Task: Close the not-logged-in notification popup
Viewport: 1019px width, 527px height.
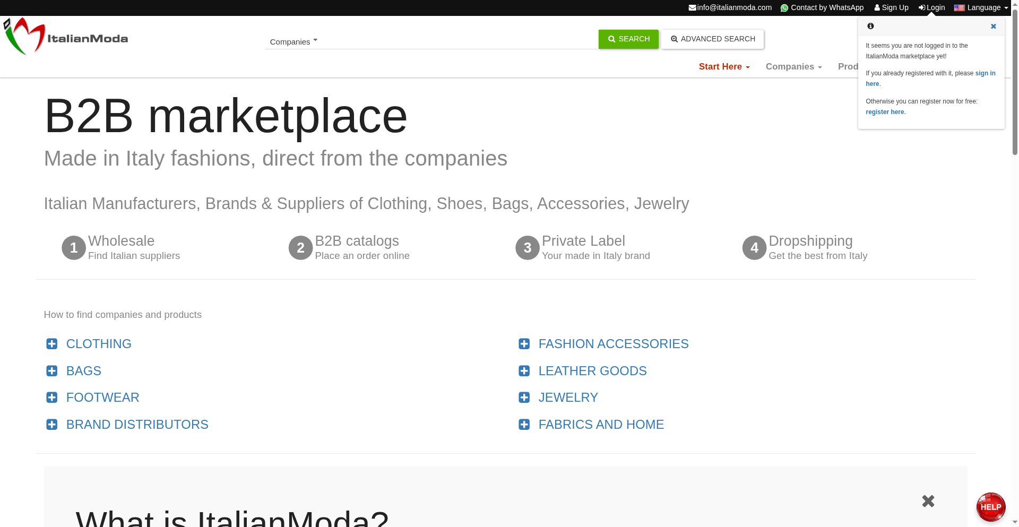Action: (994, 27)
